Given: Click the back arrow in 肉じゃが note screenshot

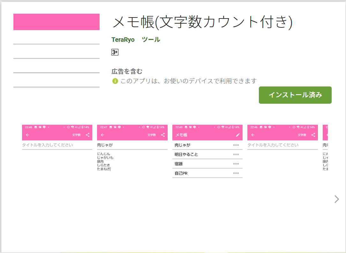Looking at the screenshot, I should 102,135.
